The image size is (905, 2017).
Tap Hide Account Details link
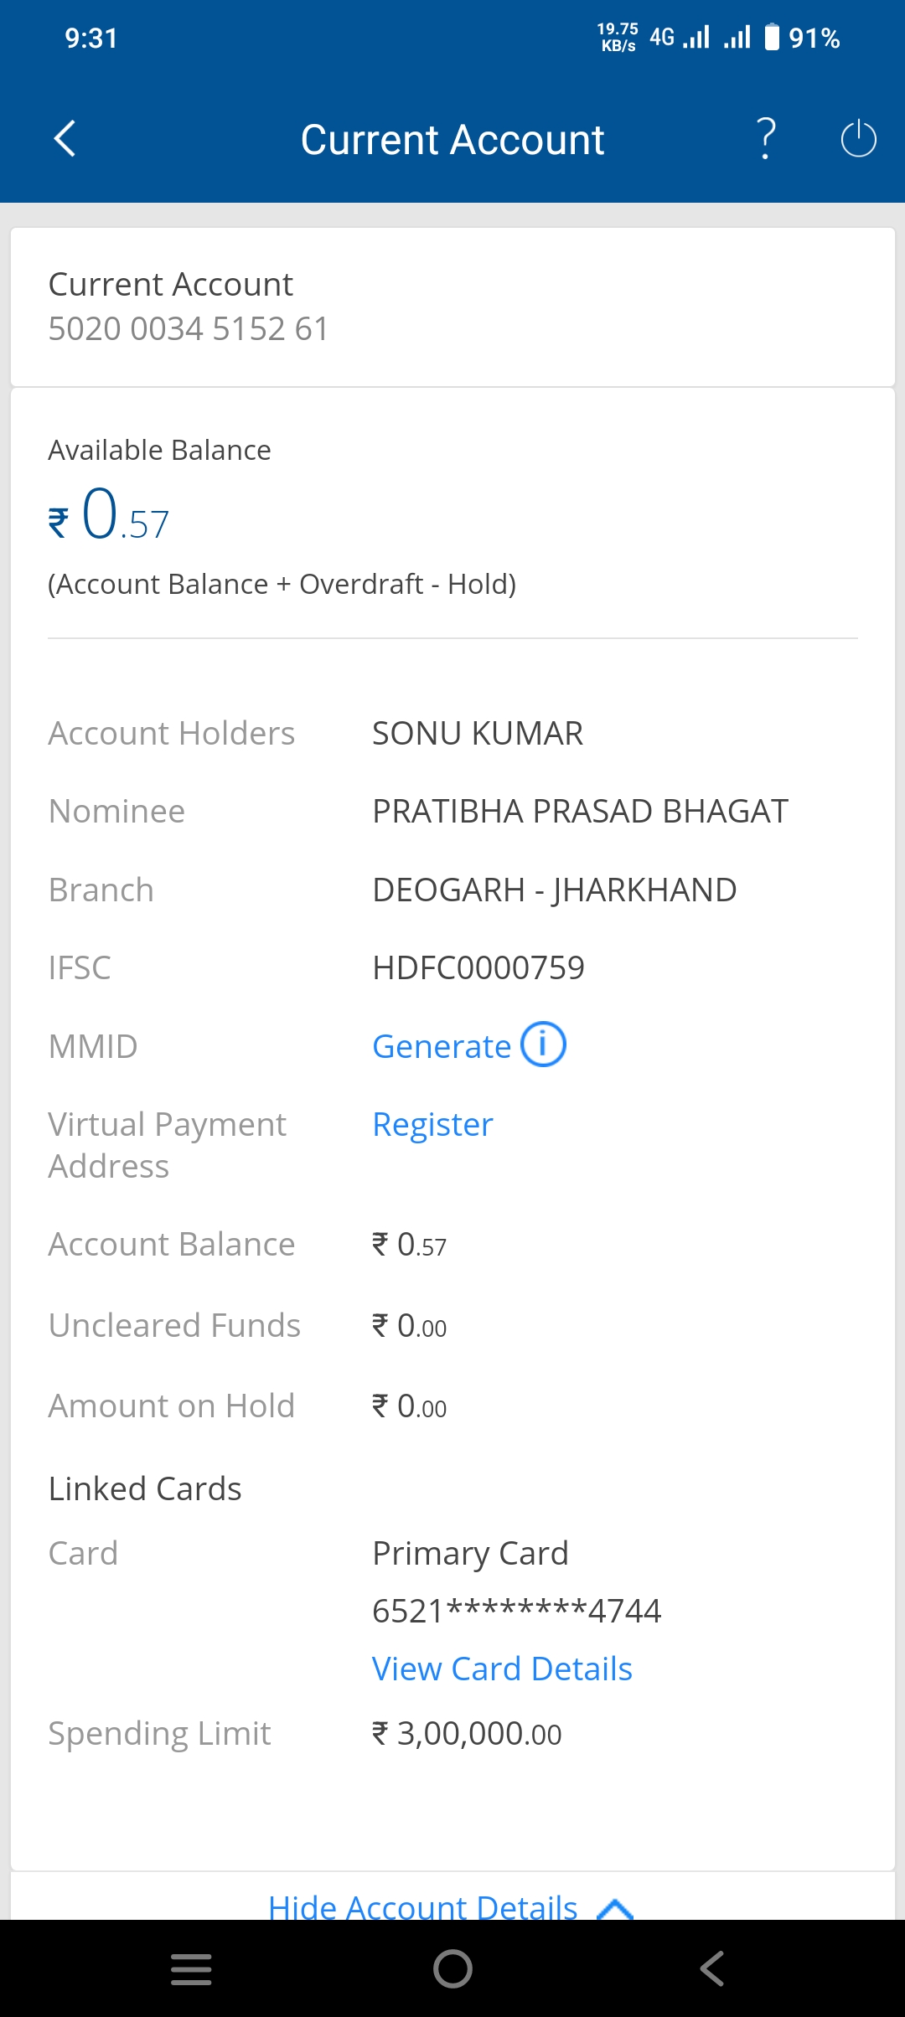[423, 1906]
